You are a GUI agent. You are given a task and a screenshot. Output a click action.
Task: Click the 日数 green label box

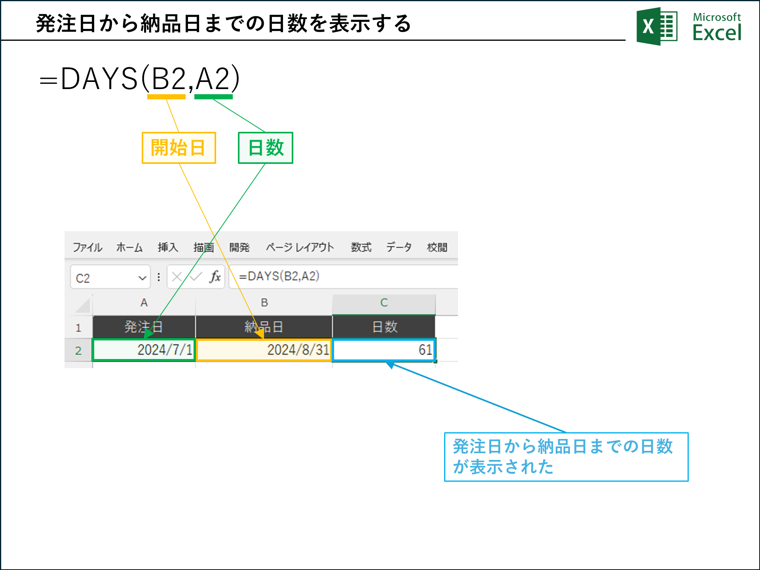(265, 148)
